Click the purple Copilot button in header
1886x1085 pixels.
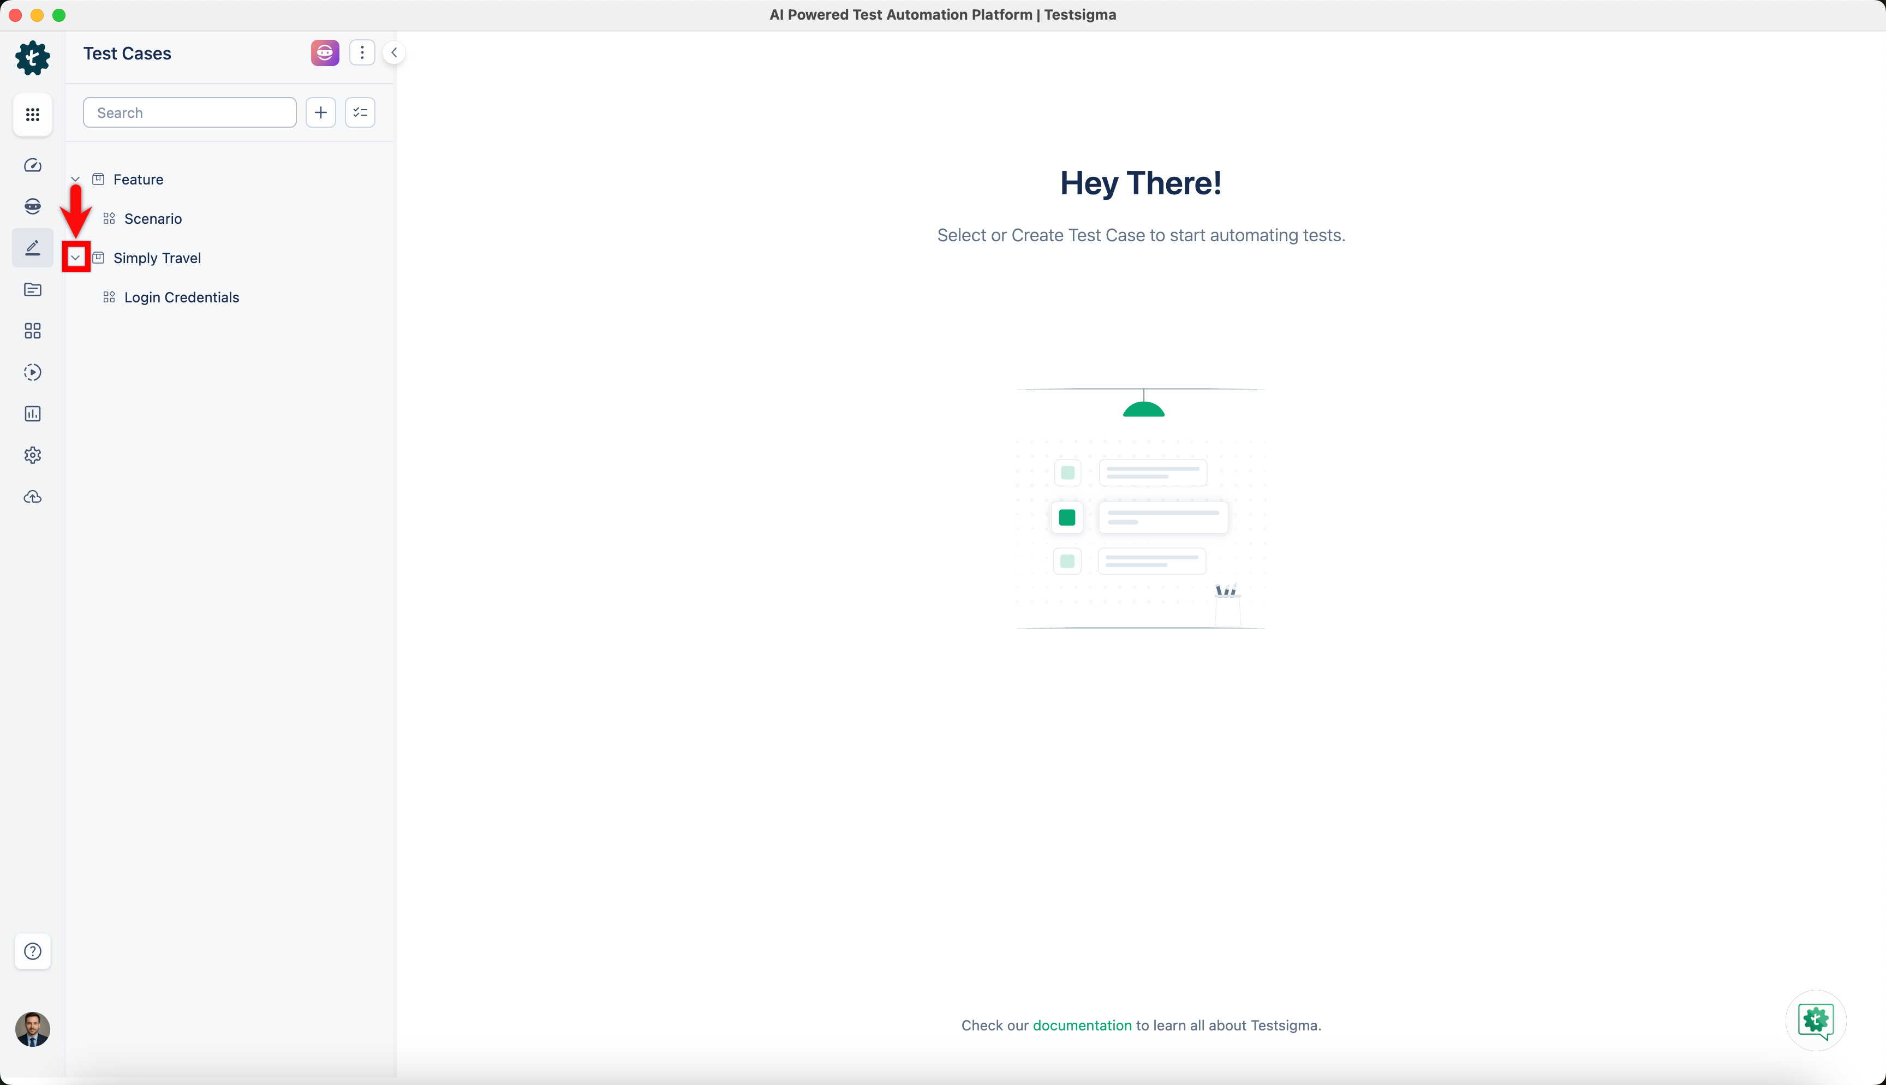coord(325,53)
